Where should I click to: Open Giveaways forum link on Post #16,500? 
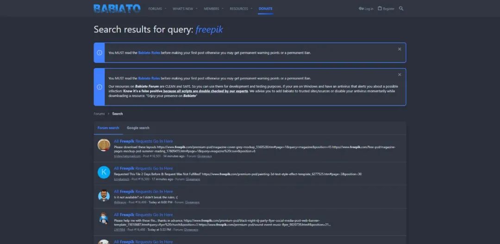(193, 179)
